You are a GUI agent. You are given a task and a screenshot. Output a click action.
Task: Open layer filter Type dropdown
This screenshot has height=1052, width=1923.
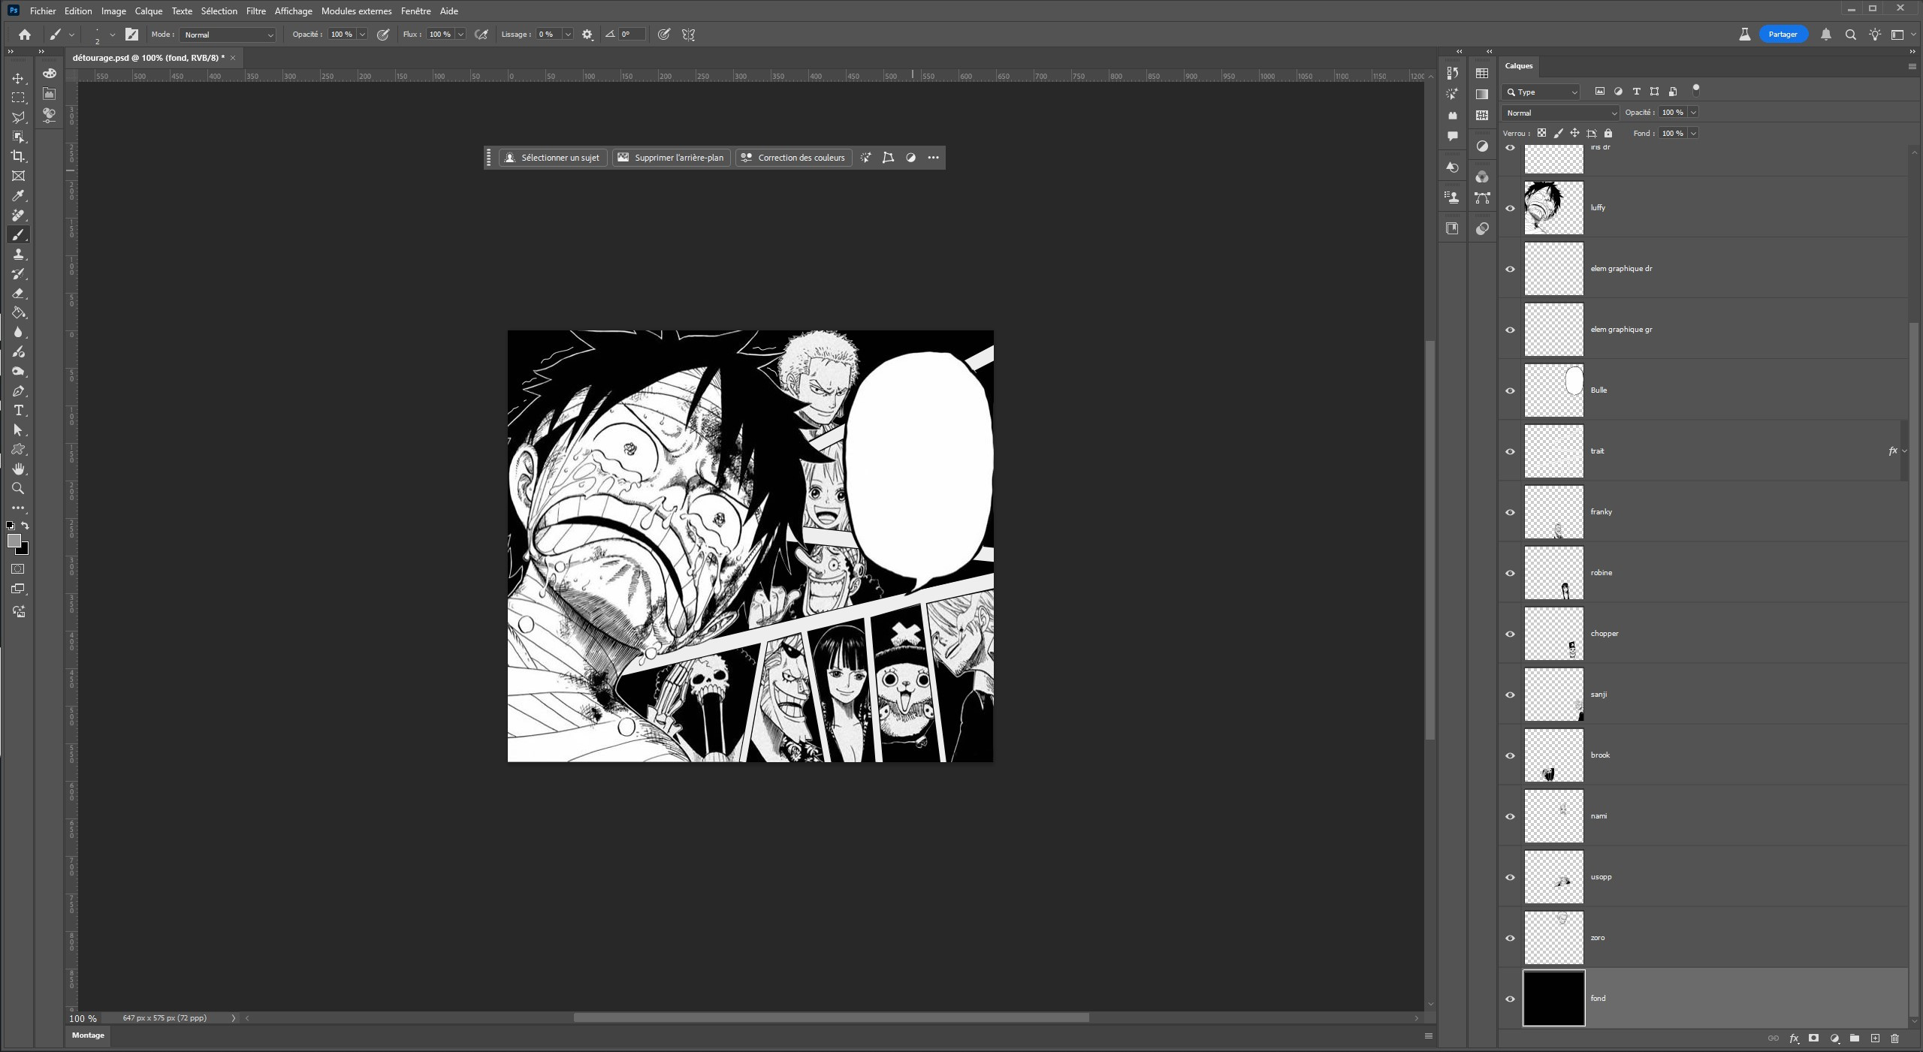[1541, 92]
